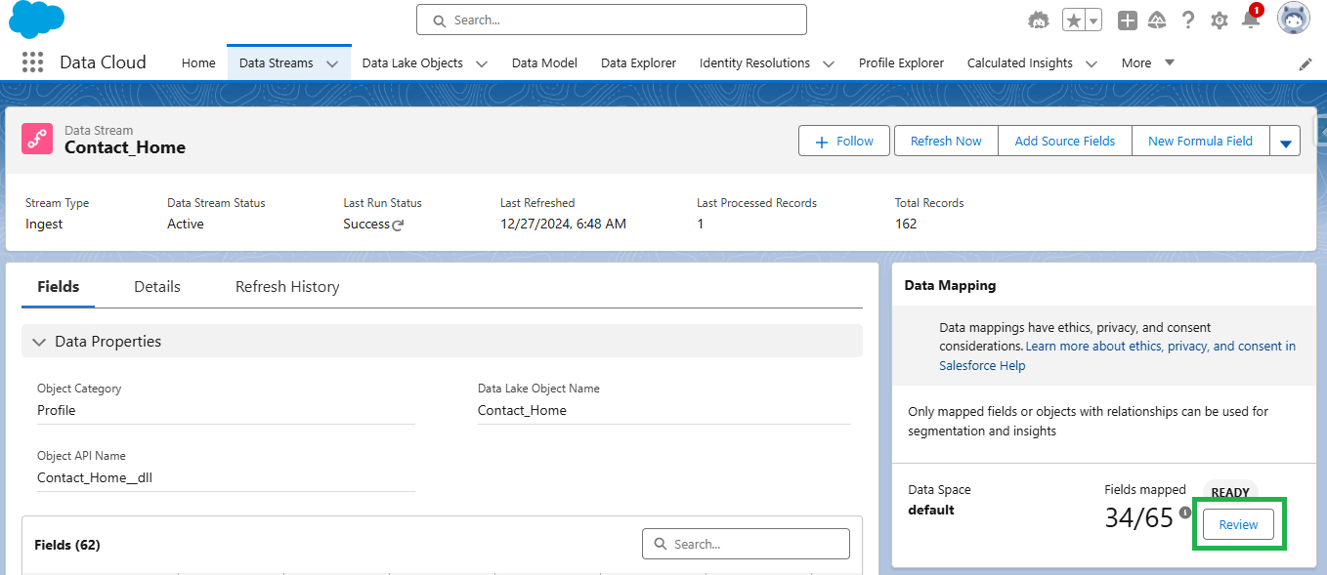Click the Review button under Fields mapped
This screenshot has width=1327, height=575.
pos(1238,524)
